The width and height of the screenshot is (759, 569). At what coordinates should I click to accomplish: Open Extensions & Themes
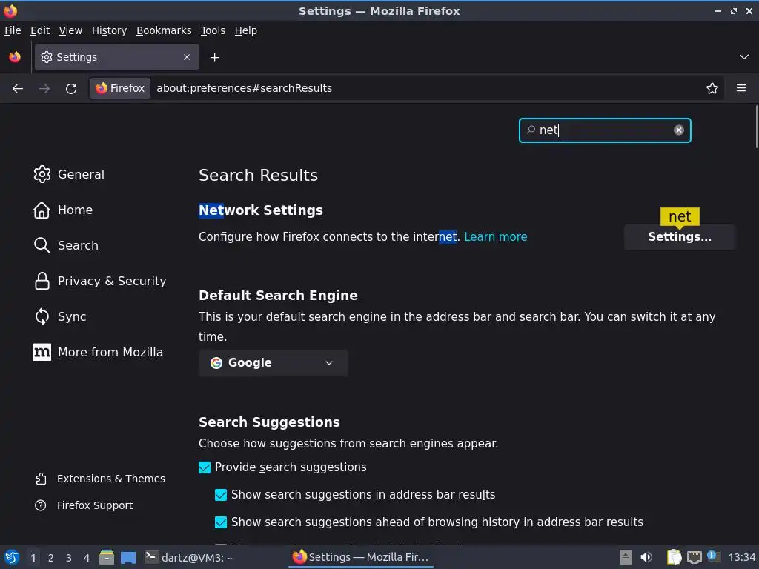pyautogui.click(x=100, y=479)
